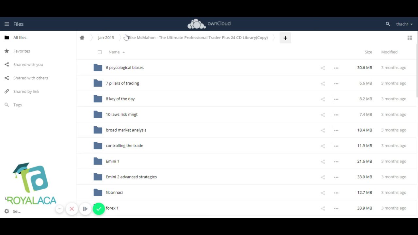Open more actions for 6 psycological biases
The height and width of the screenshot is (235, 418).
336,68
